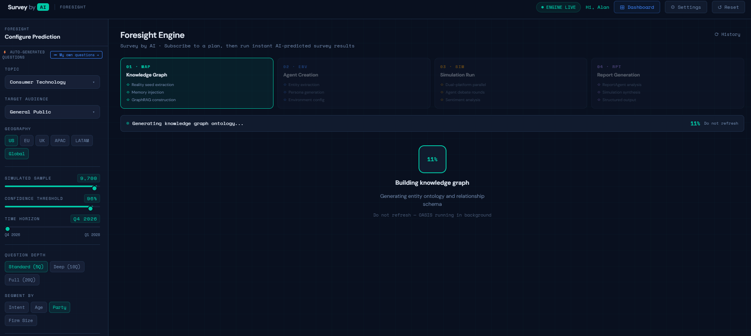Click the Dashboard grid icon
Image resolution: width=751 pixels, height=336 pixels.
(x=622, y=7)
